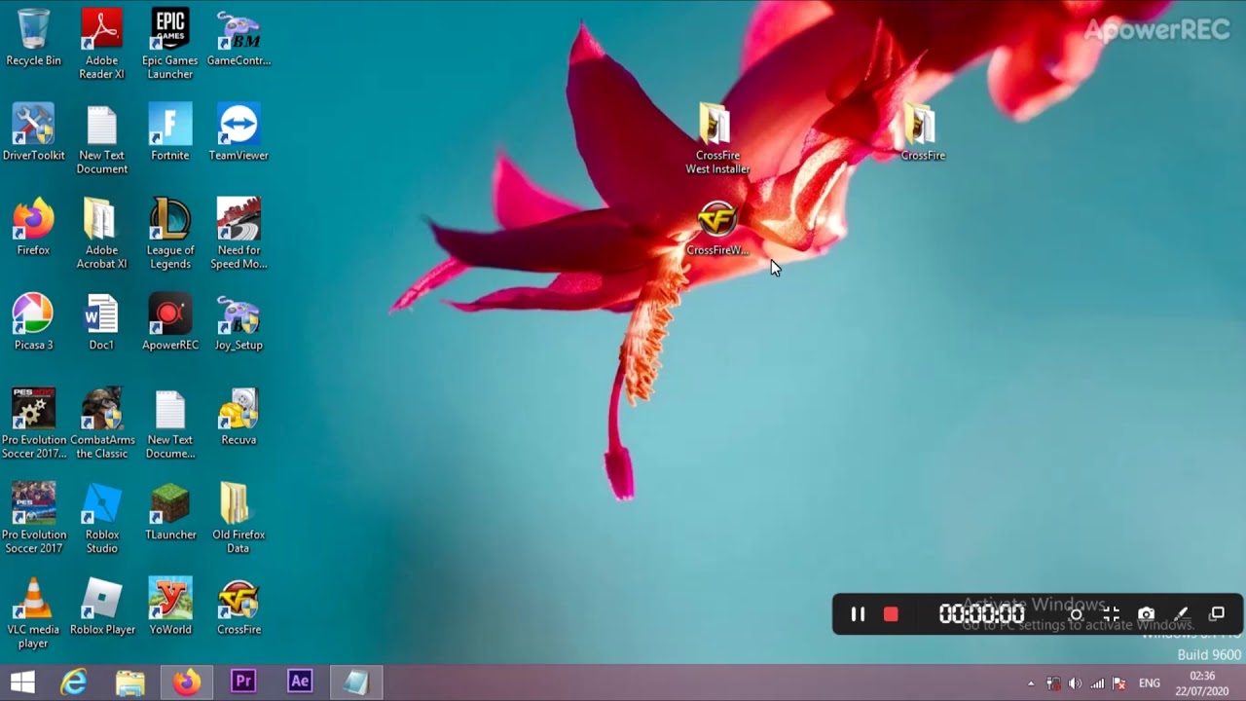Screen dimensions: 1246x701
Task: Select the New Text Docume... file icon
Action: [170, 424]
